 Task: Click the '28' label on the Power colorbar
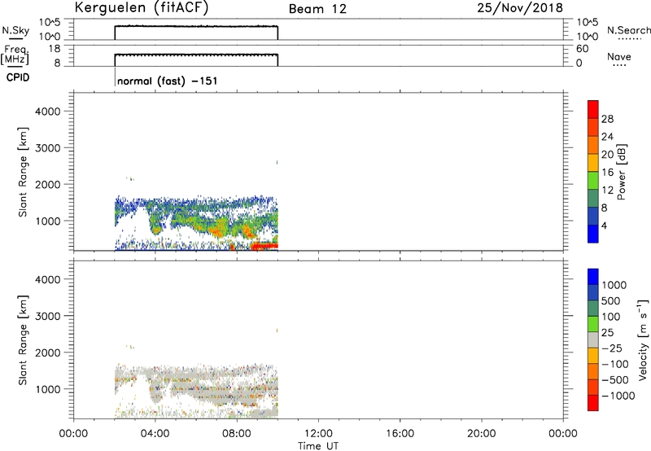click(x=607, y=119)
